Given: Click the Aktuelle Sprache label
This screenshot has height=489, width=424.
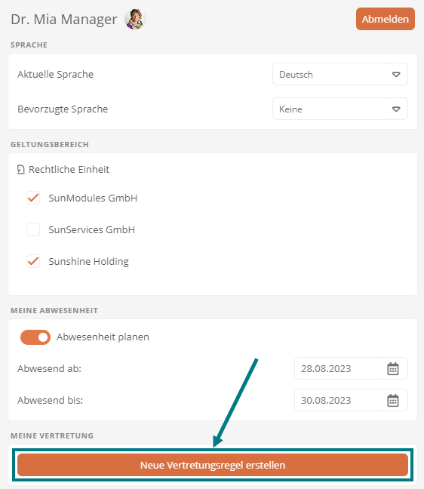Looking at the screenshot, I should pos(56,74).
